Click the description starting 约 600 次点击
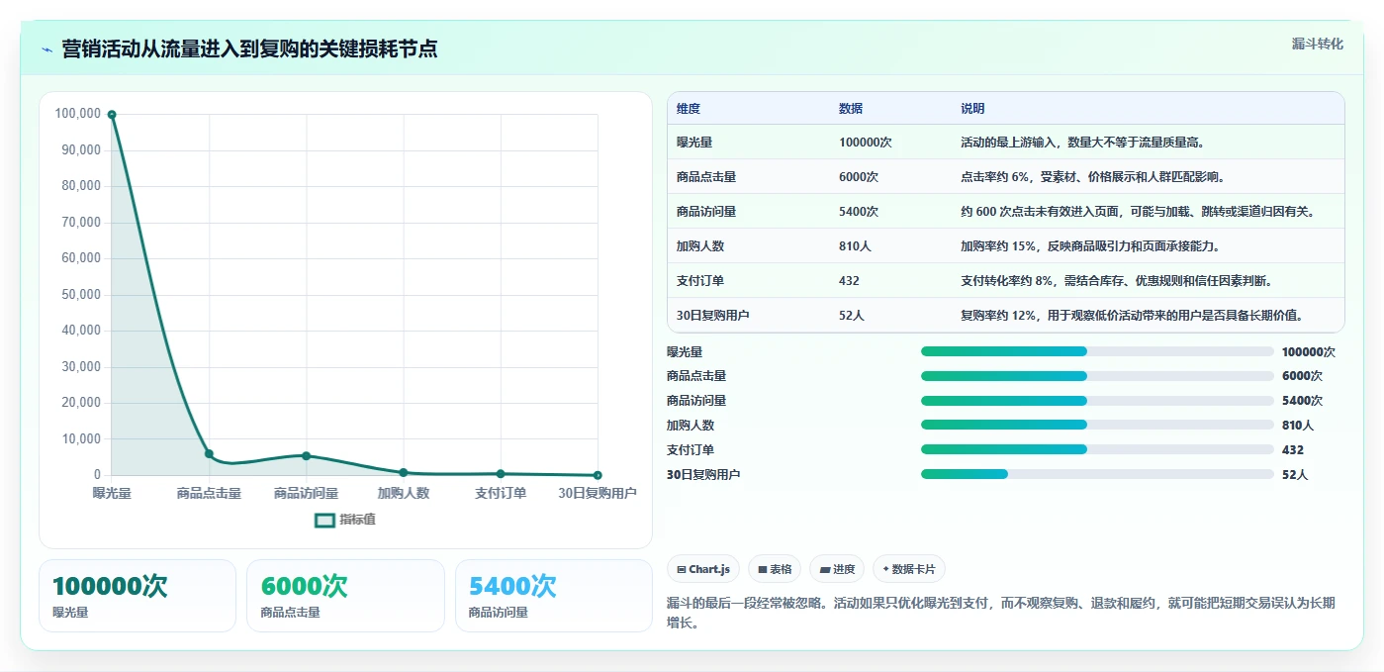The image size is (1384, 672). [1141, 212]
